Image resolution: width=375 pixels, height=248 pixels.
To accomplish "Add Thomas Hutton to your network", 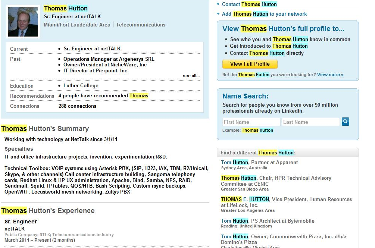I will pos(264,14).
